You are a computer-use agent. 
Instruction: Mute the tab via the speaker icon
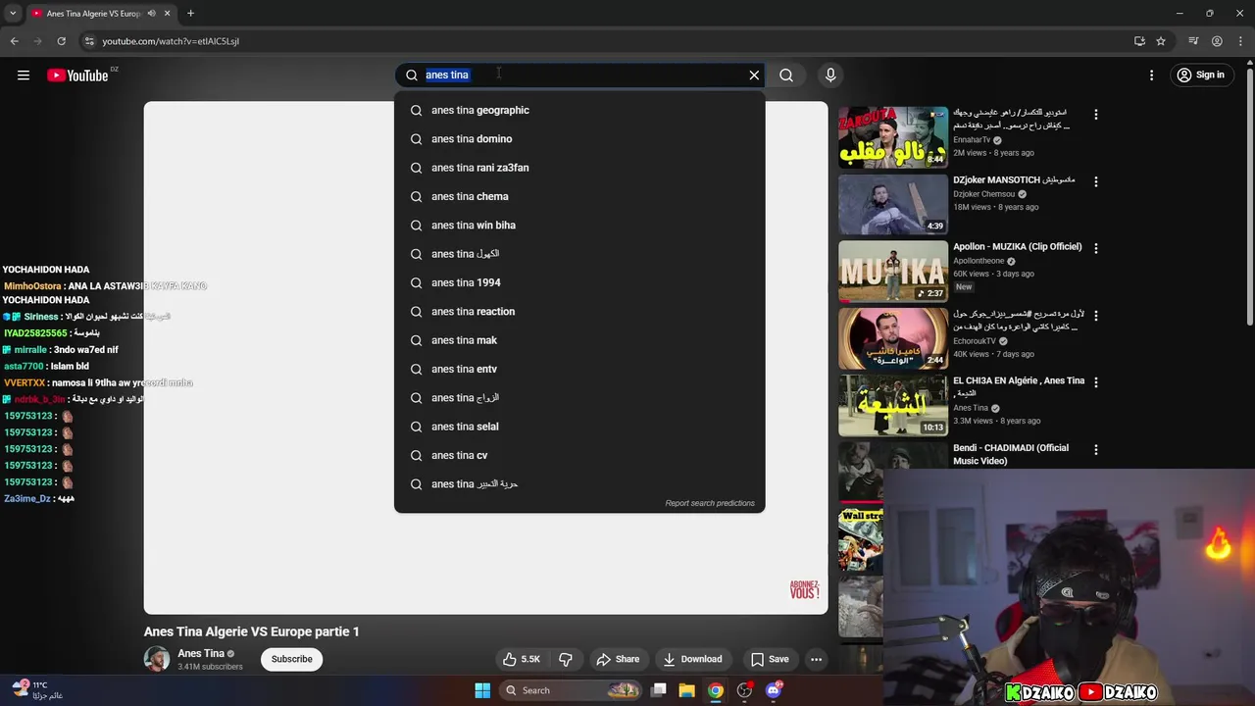[x=151, y=14]
